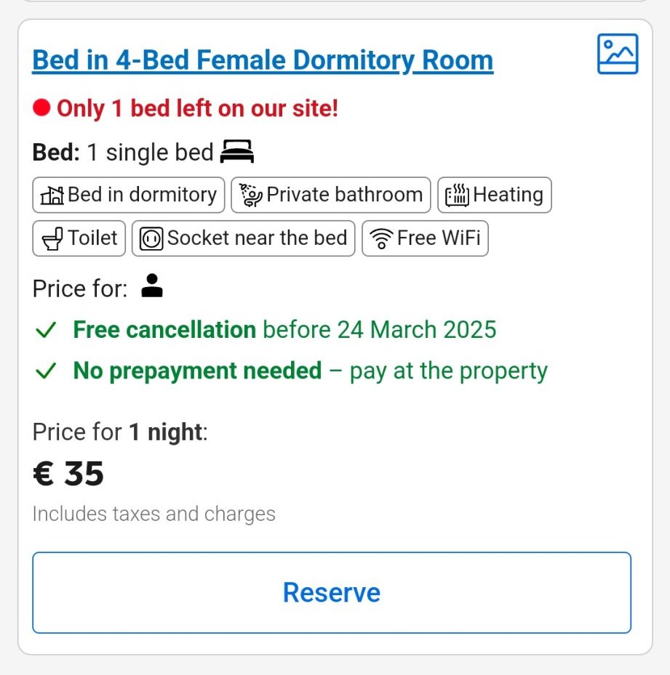Click the socket outlet icon

151,239
